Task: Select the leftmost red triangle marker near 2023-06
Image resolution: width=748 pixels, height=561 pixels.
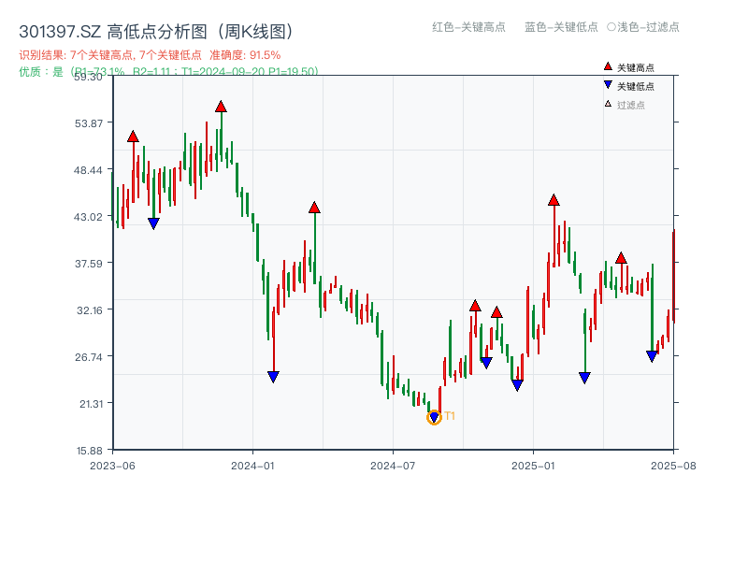Action: click(133, 136)
